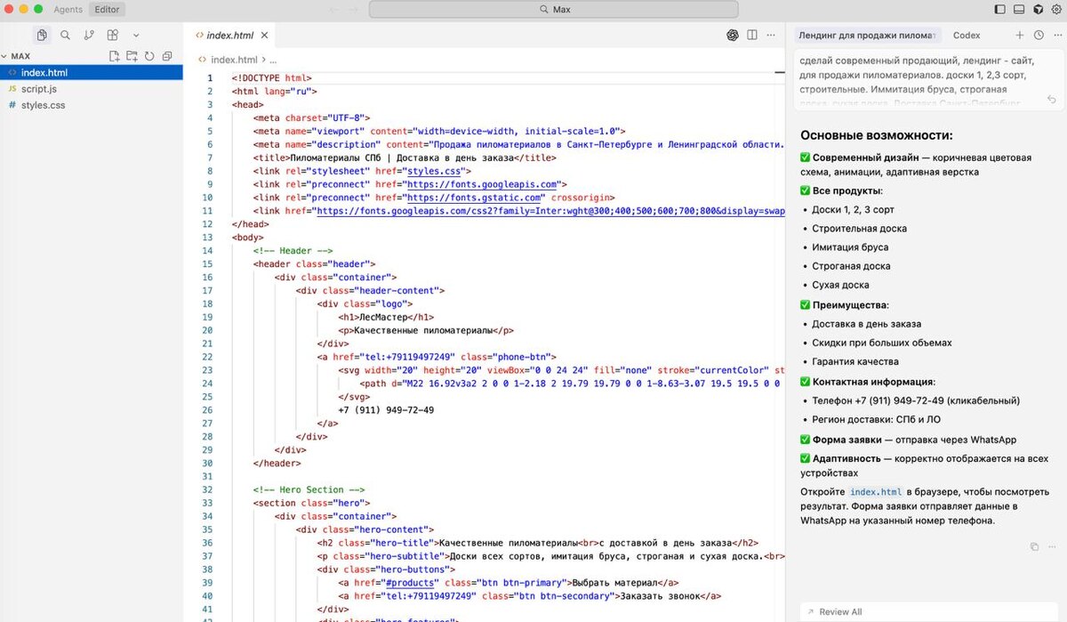Start a new chat with plus

[1020, 36]
